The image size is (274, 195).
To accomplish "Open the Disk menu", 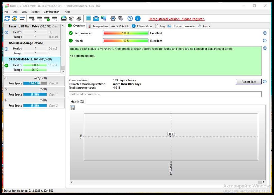I will [x=15, y=12].
